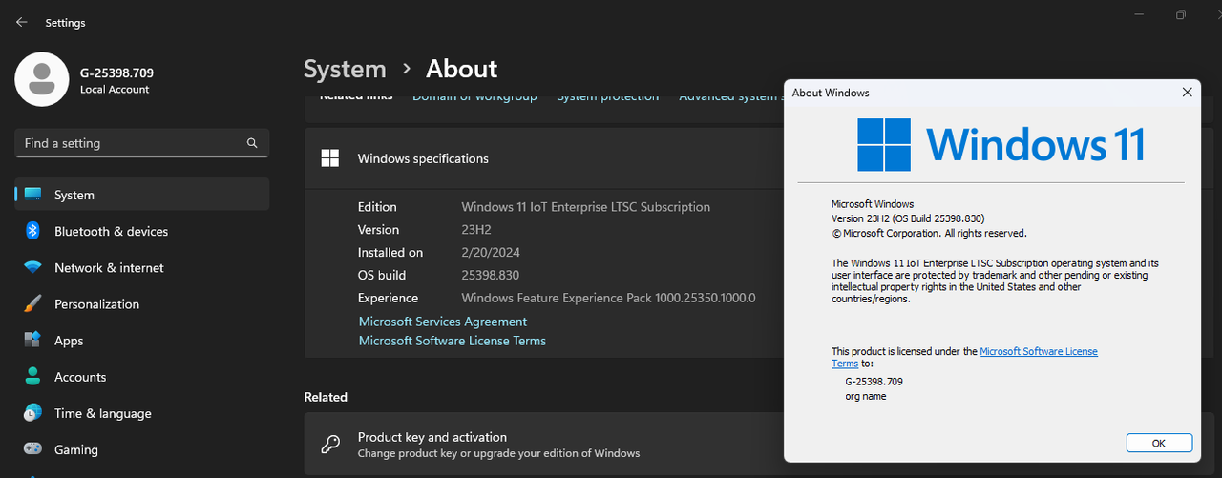
Task: Click the Local Account label
Action: point(115,90)
